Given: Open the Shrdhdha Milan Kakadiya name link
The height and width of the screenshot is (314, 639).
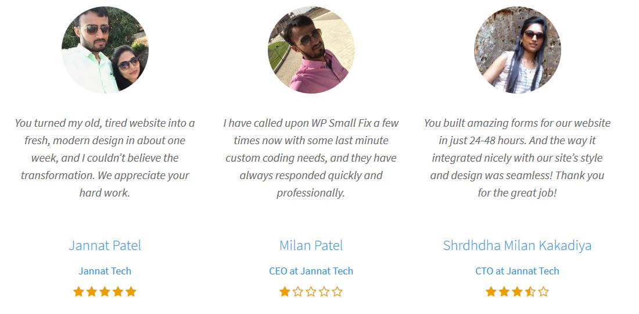Looking at the screenshot, I should 517,245.
